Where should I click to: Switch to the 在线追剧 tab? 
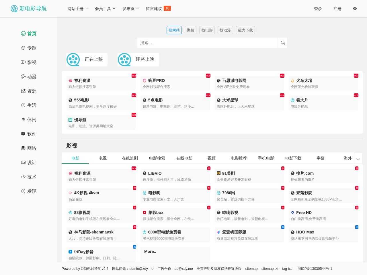point(130,158)
